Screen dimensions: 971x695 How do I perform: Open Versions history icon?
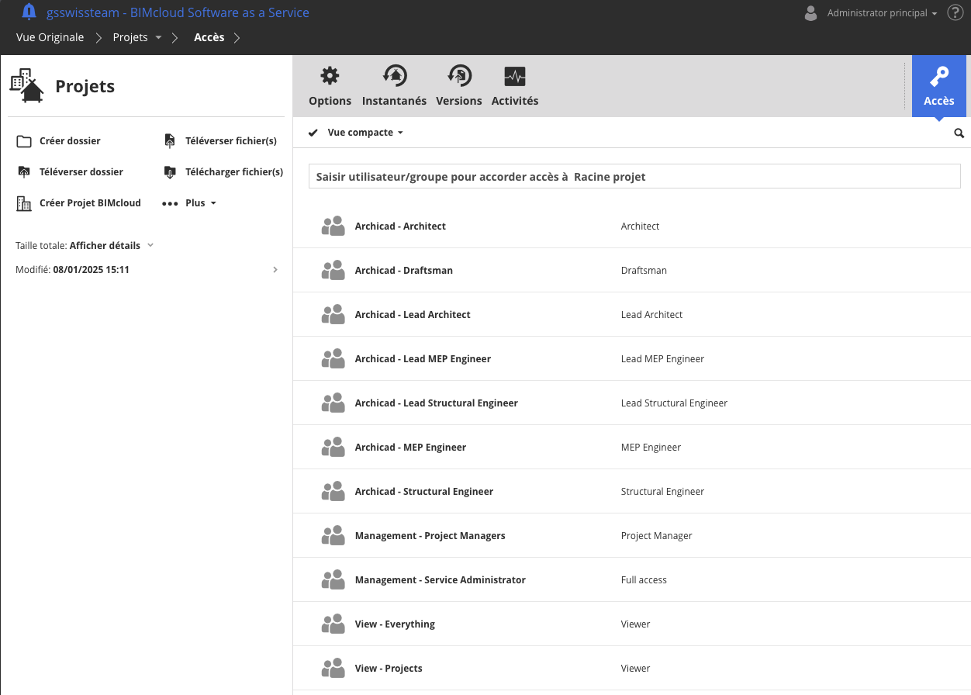click(459, 75)
